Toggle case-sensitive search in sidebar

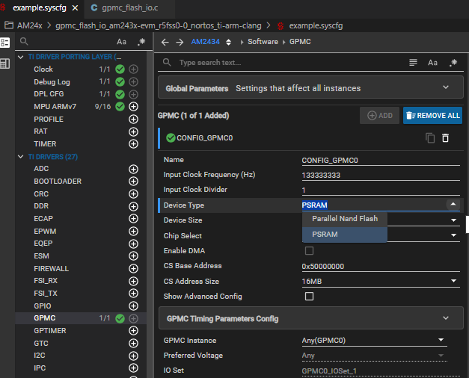[121, 42]
